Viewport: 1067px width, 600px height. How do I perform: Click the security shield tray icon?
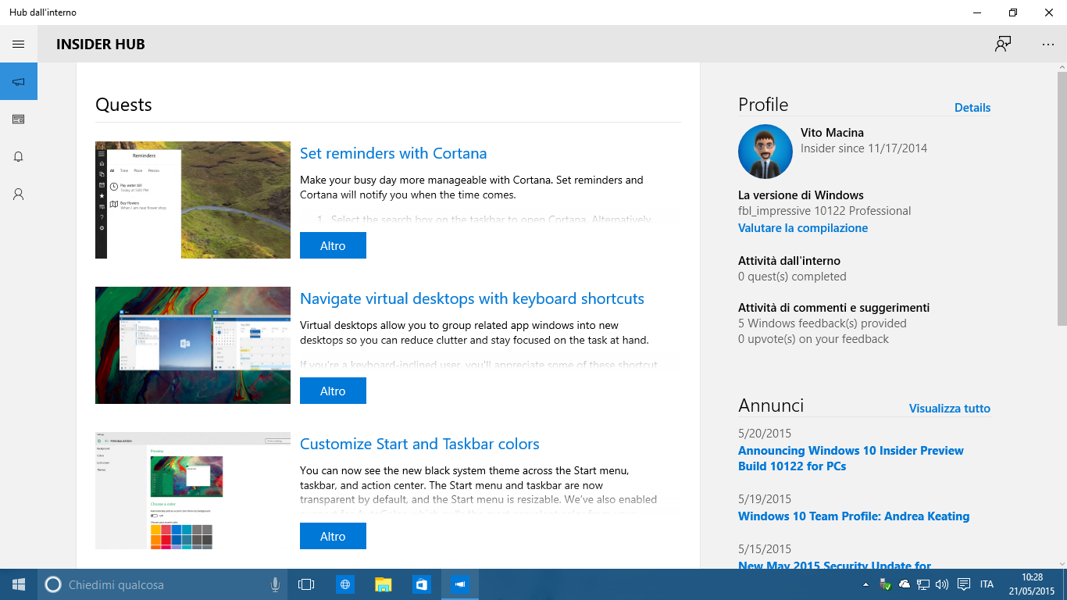(885, 584)
